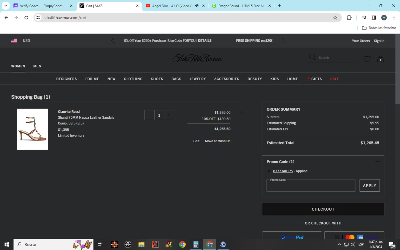Image resolution: width=400 pixels, height=250 pixels.
Task: Click the Sign In link
Action: 379,41
